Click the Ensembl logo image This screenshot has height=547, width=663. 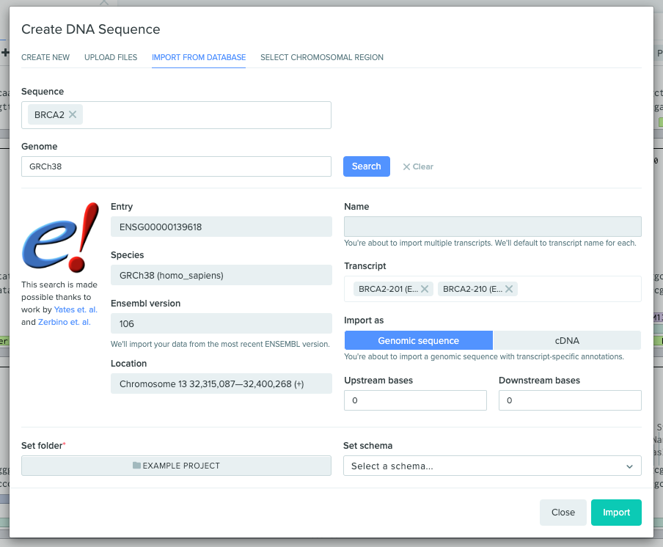pyautogui.click(x=60, y=236)
